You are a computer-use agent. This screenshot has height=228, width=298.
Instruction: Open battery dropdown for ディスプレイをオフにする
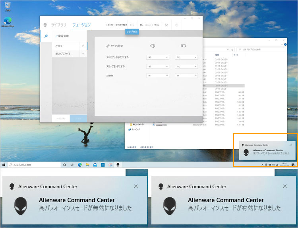(186, 57)
